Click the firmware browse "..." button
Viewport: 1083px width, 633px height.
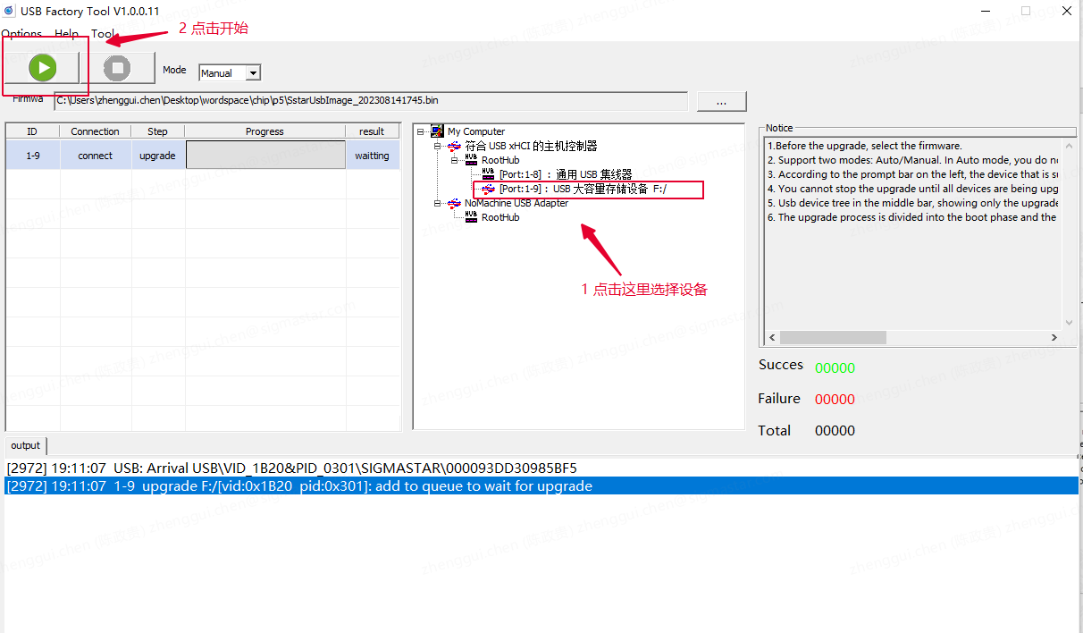point(721,101)
